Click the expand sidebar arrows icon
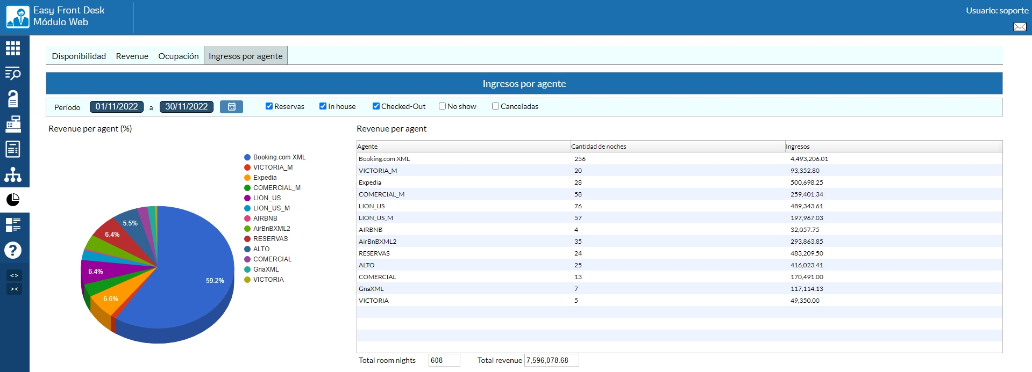This screenshot has width=1032, height=372. coord(15,275)
